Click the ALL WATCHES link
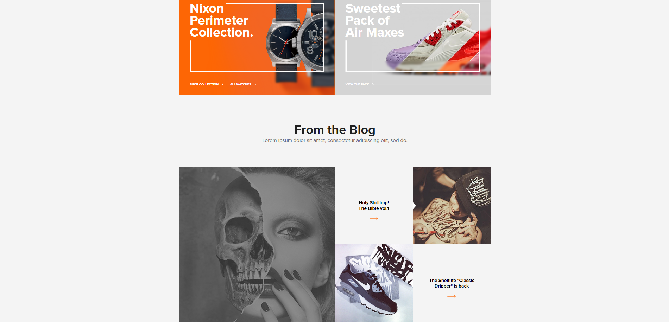Viewport: 669px width, 322px height. (240, 84)
